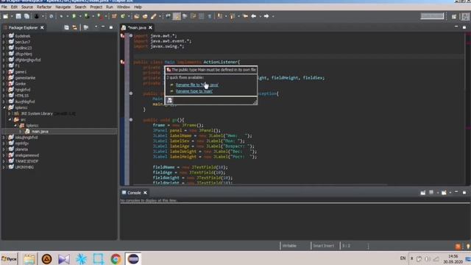Expand the JRE System Library node
Viewport: 471px width, 265px height.
tap(10, 113)
